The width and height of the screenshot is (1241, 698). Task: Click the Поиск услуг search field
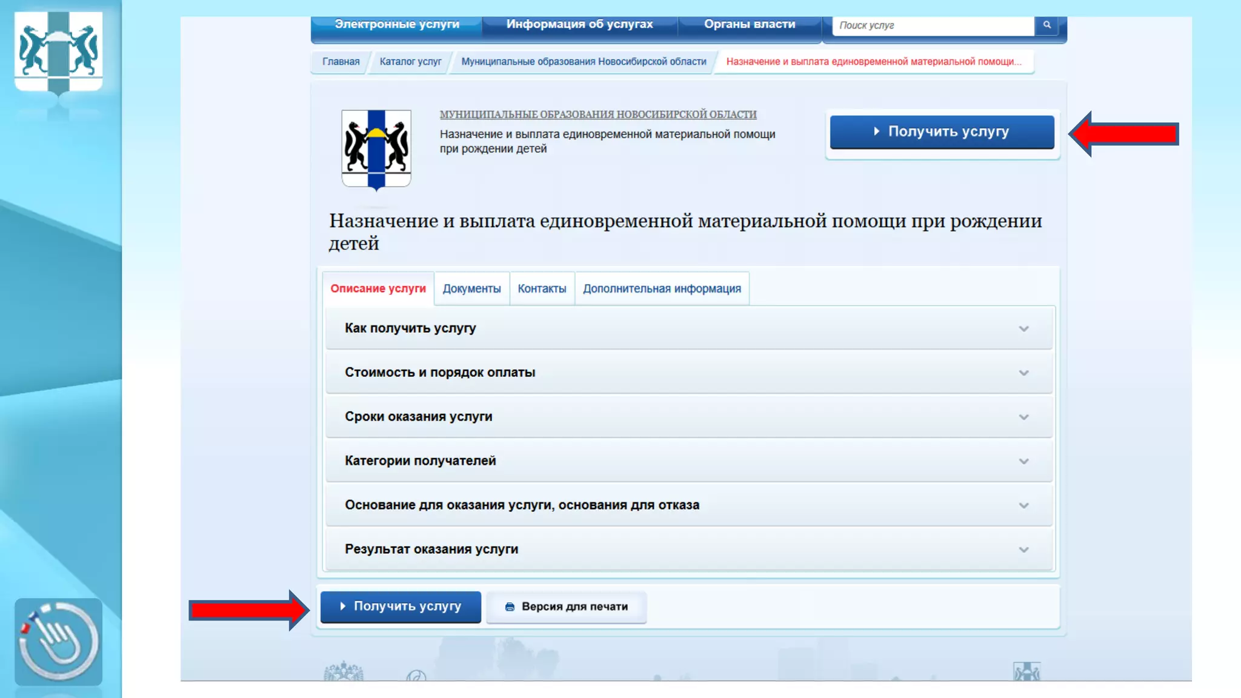[x=933, y=25]
